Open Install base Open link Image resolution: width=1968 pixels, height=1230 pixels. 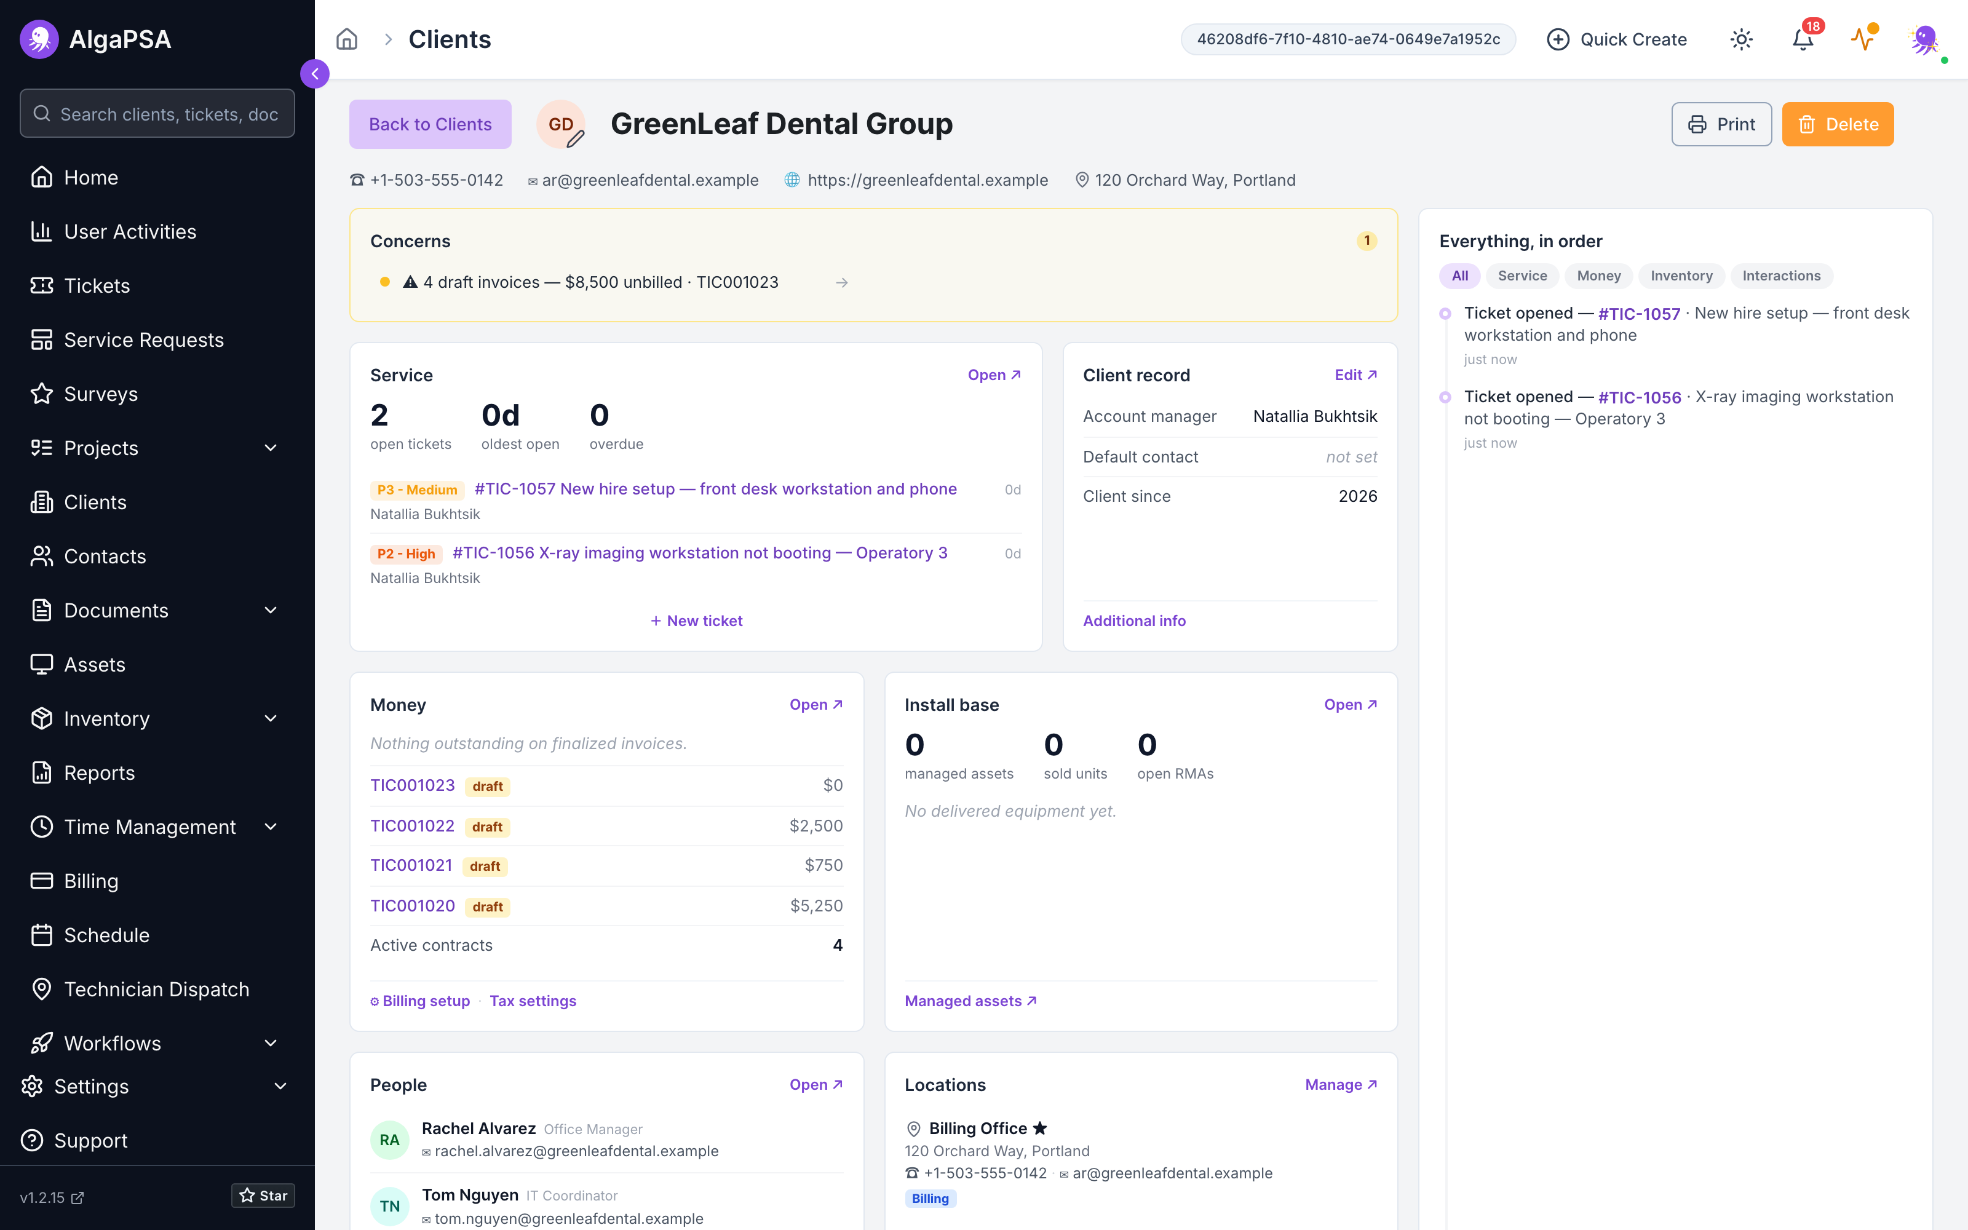pos(1350,705)
